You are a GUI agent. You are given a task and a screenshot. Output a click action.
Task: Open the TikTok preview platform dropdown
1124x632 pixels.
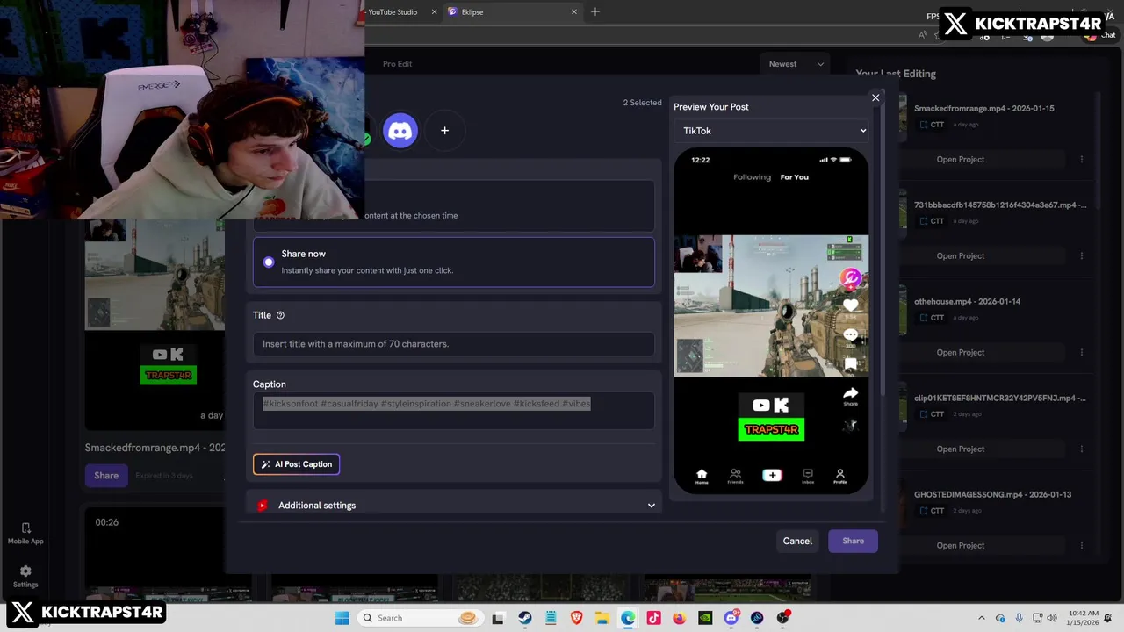772,131
